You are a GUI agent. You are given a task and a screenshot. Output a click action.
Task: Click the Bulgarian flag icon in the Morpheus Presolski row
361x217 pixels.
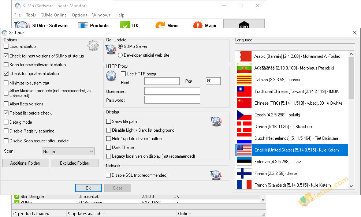pyautogui.click(x=244, y=68)
